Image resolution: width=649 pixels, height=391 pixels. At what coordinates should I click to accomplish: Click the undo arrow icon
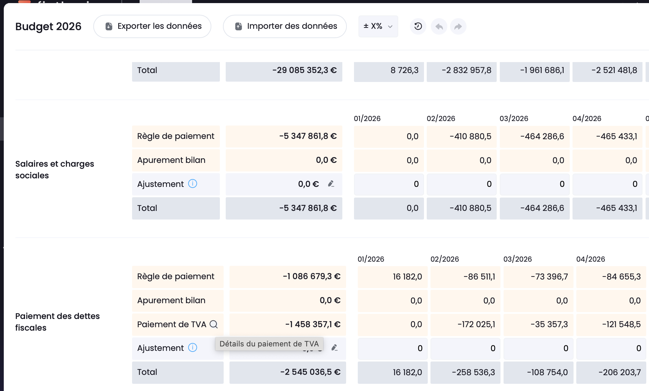[439, 26]
